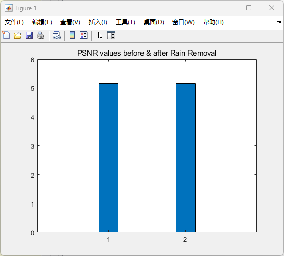Dock the figure using the corner arrow

[x=279, y=22]
